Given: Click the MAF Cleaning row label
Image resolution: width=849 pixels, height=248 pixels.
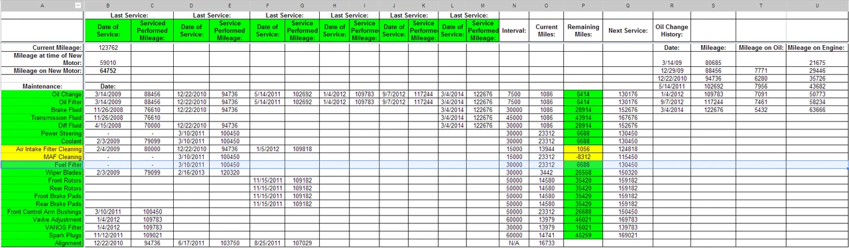Looking at the screenshot, I should pyautogui.click(x=42, y=156).
